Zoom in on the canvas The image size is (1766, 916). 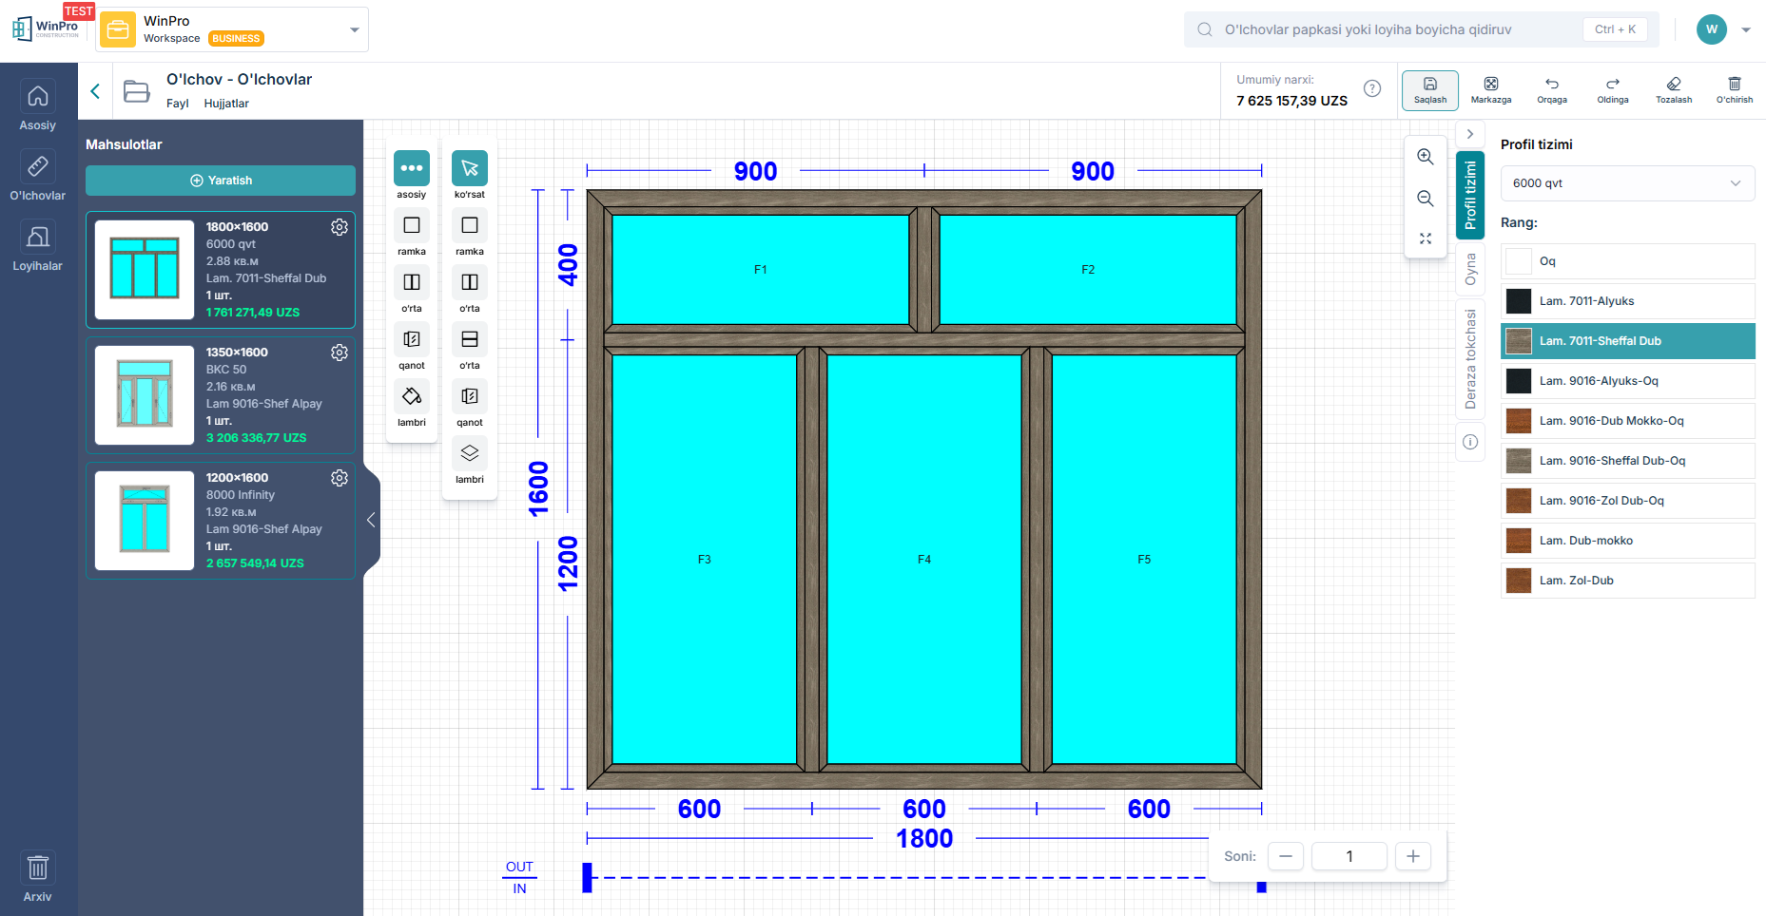pos(1425,157)
